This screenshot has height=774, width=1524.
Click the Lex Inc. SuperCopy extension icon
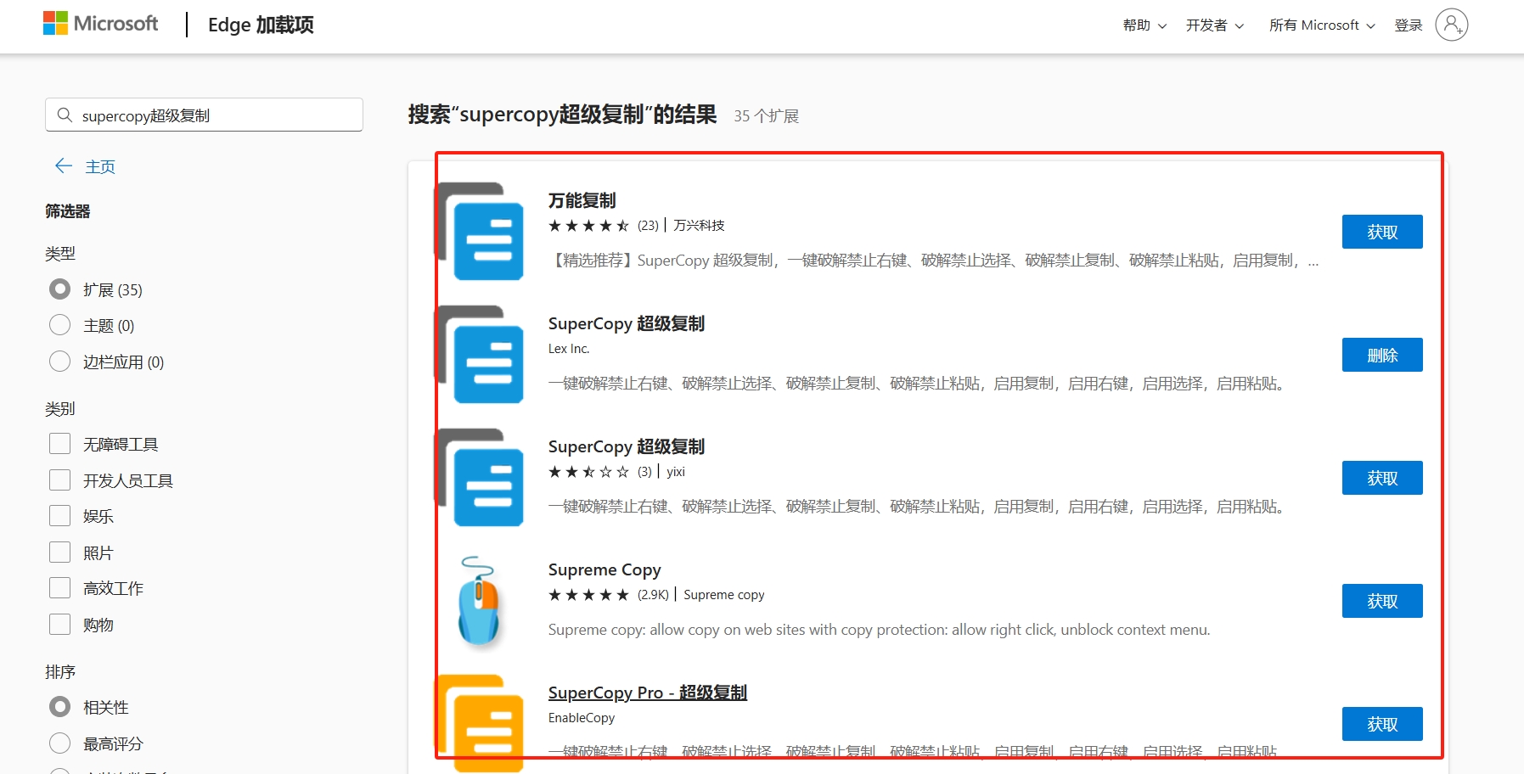[481, 355]
